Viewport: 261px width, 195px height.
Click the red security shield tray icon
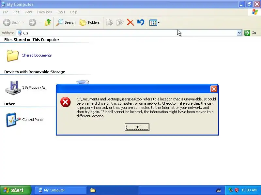point(237,190)
